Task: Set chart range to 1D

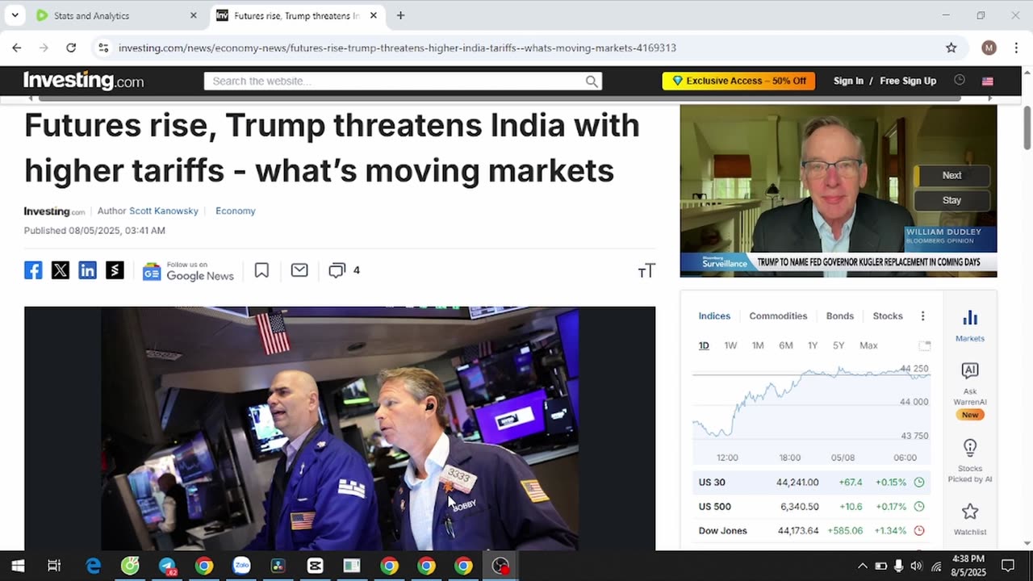Action: [704, 345]
